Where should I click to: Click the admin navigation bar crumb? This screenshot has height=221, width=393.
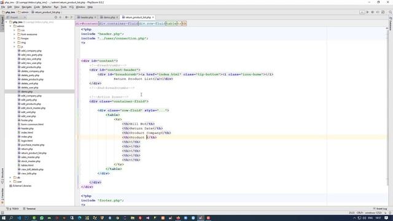coord(23,12)
